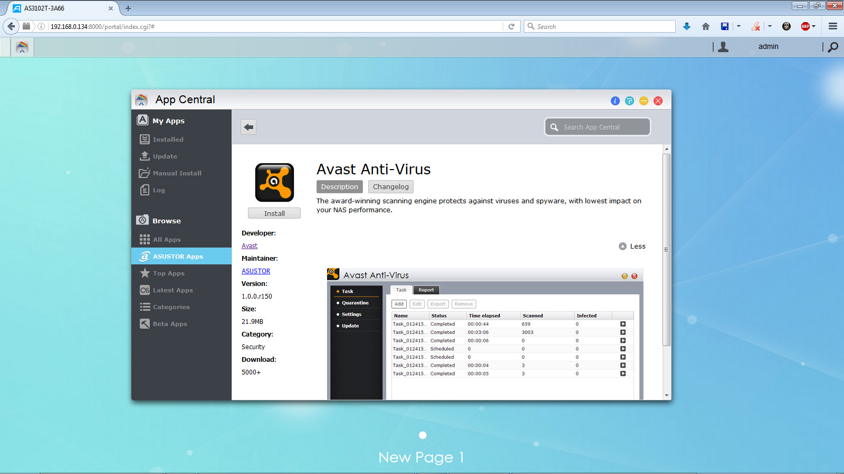Click the Avast Anti-Virus preview screenshot
This screenshot has width=844, height=474.
[485, 334]
